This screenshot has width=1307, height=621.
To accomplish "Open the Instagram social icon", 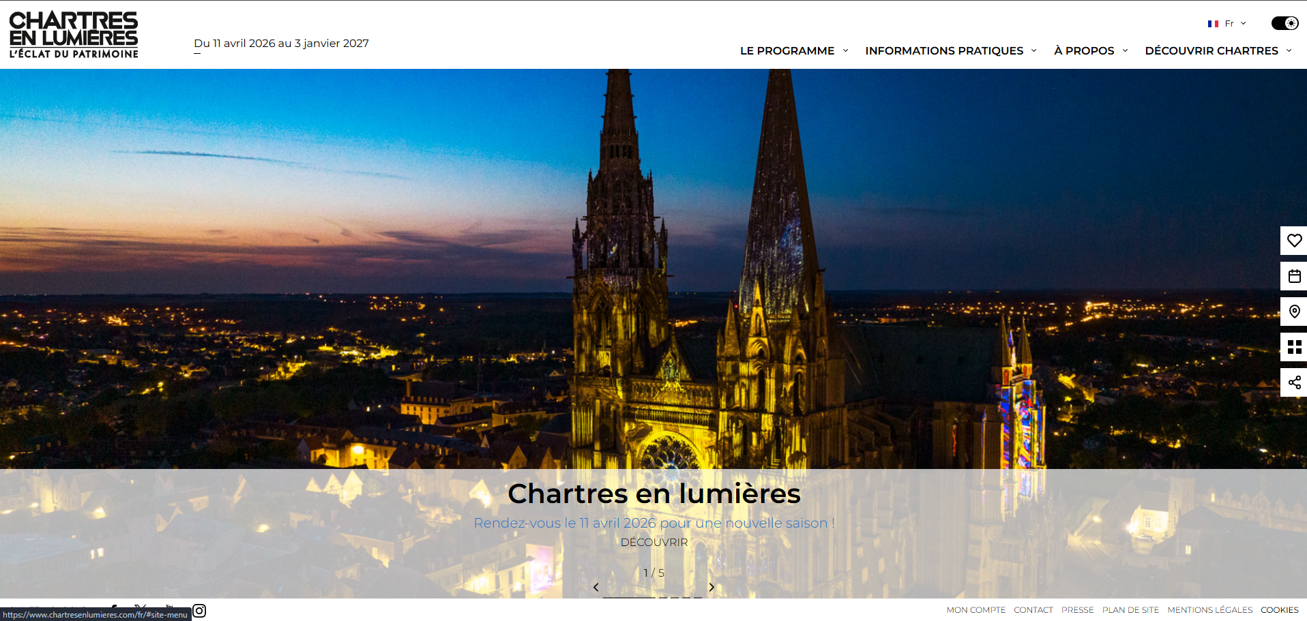I will (199, 611).
